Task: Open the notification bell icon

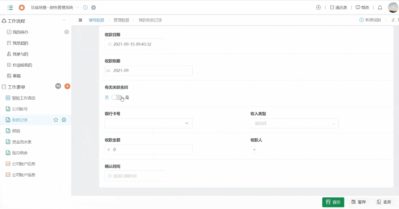Action: coord(380,7)
